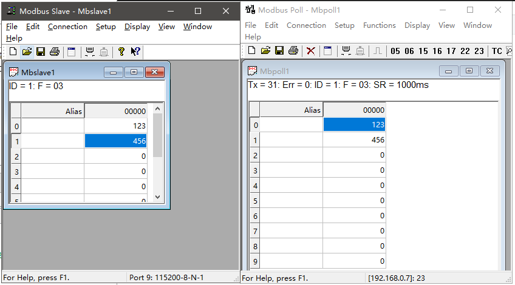Viewport: 515px width, 285px height.
Task: Click TC traffic toolbar button in Modbus Poll
Action: pyautogui.click(x=497, y=51)
